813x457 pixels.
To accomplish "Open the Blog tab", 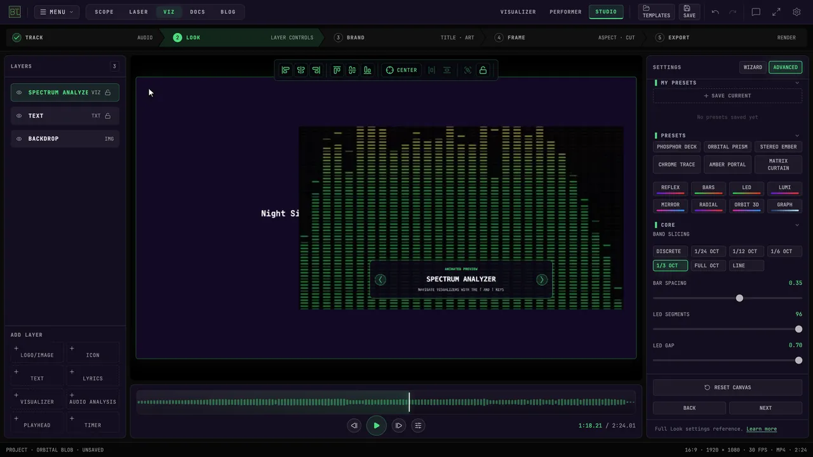I will pyautogui.click(x=228, y=11).
